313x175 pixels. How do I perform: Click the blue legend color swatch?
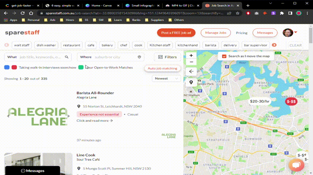pyautogui.click(x=7, y=67)
